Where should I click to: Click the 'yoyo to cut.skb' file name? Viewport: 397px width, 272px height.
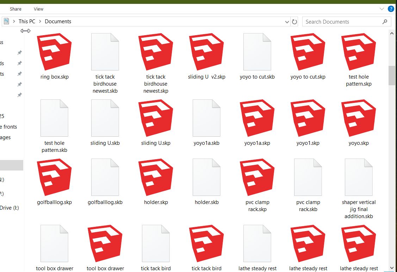(x=257, y=77)
